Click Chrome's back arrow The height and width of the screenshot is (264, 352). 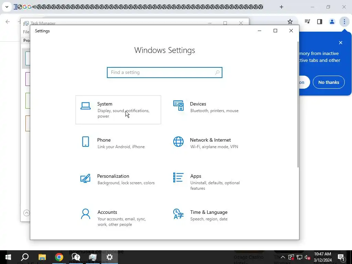8,22
